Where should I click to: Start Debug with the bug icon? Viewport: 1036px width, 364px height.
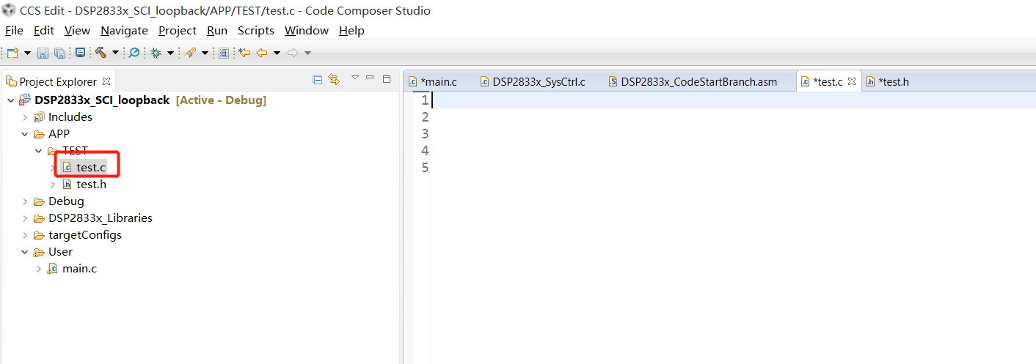(x=156, y=53)
